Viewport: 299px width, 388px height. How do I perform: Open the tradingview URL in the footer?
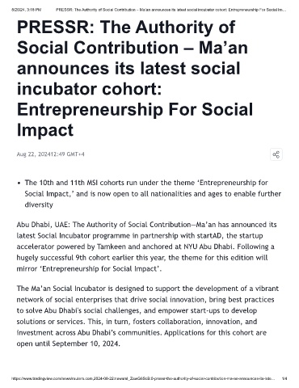click(143, 378)
